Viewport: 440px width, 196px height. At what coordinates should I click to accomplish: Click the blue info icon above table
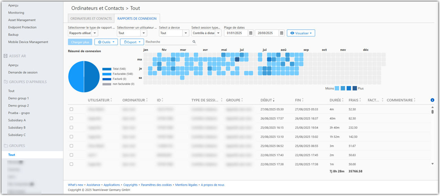(x=432, y=100)
